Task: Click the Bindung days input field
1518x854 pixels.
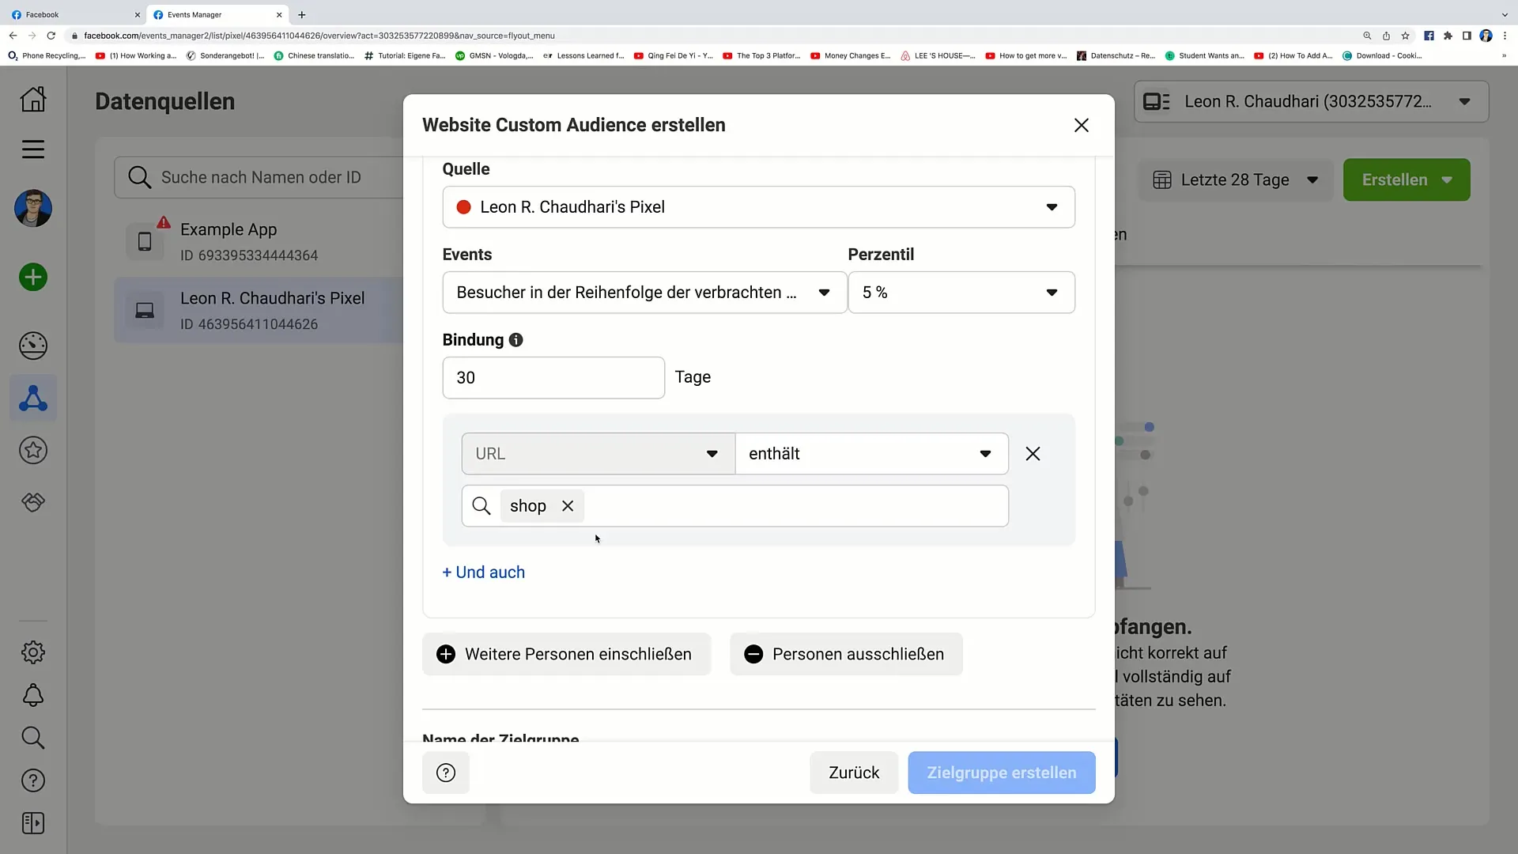Action: [x=553, y=378]
